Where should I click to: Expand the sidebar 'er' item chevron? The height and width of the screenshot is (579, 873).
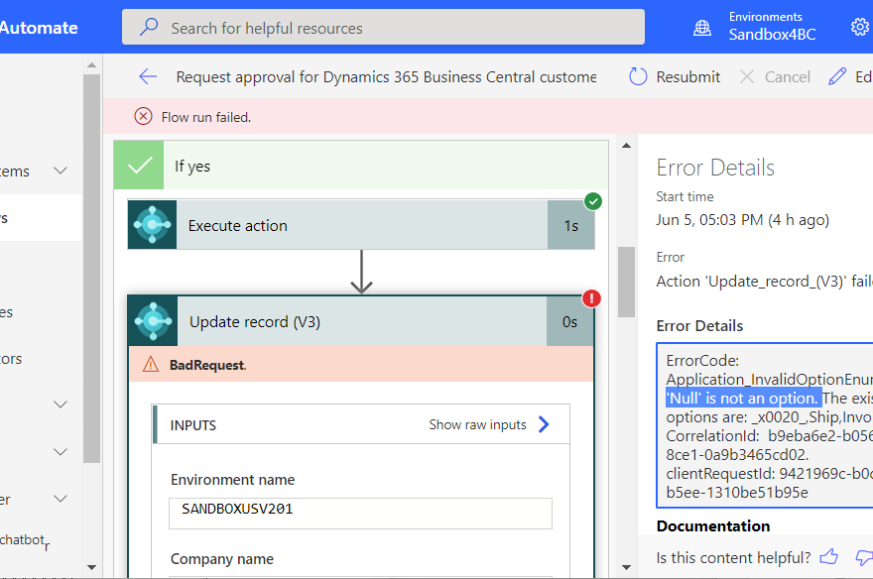pos(61,499)
